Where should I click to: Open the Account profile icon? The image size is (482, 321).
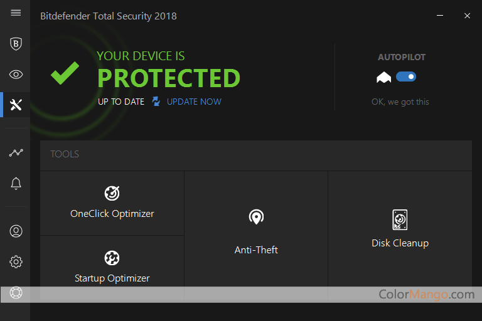click(x=16, y=231)
